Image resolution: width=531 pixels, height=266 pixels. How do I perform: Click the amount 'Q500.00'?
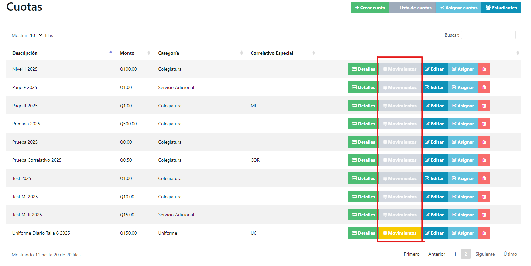[x=128, y=124]
